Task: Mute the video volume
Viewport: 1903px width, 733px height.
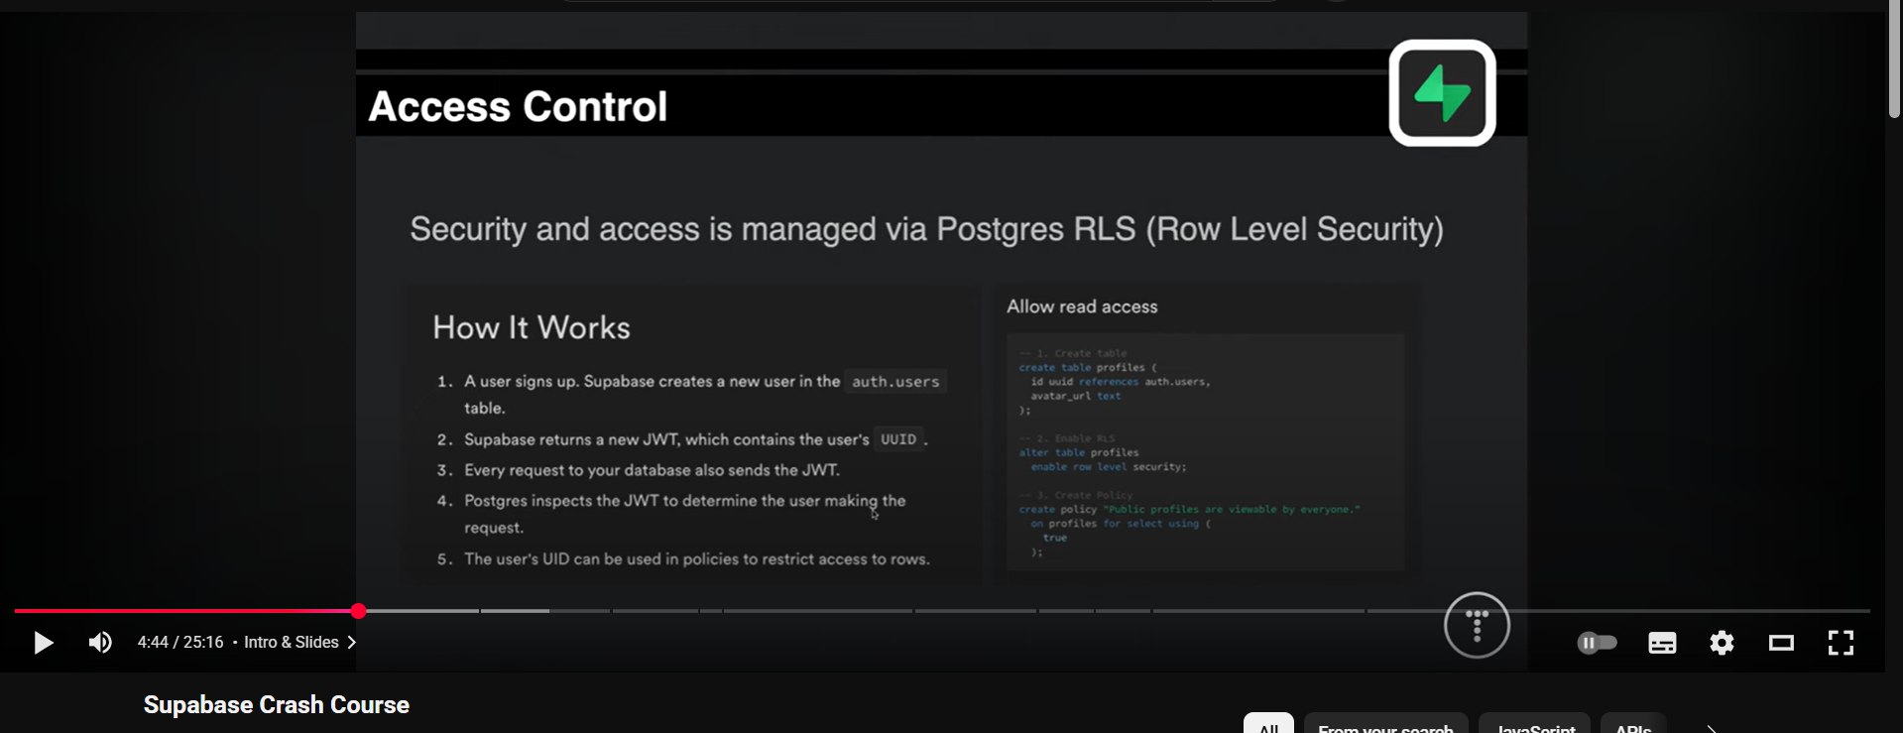Action: [x=100, y=643]
